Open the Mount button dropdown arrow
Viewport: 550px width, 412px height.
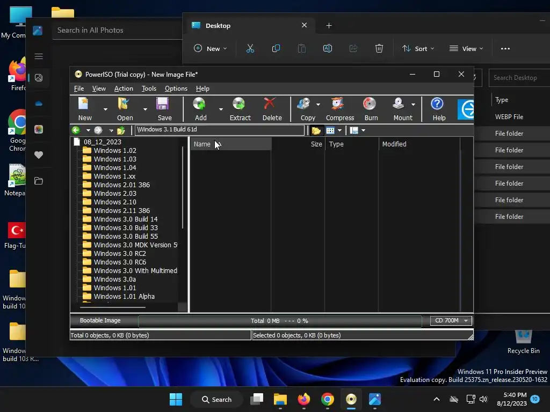(413, 105)
